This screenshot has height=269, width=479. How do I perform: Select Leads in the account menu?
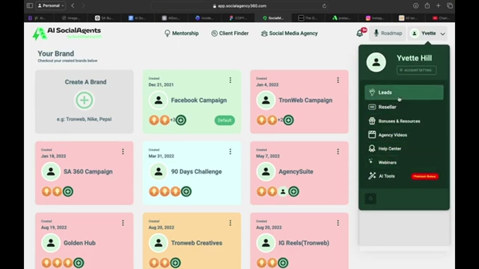(404, 92)
